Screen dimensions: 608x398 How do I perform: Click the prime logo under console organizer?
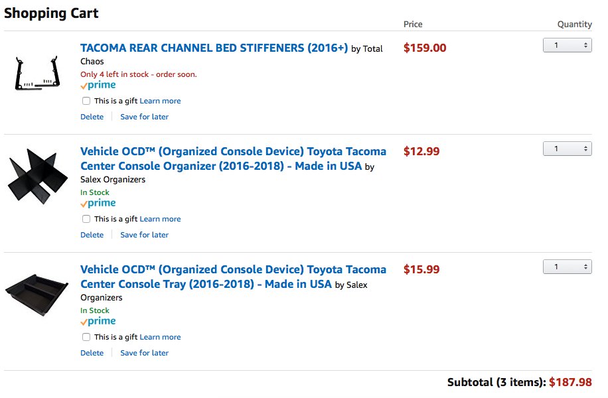[x=98, y=204]
